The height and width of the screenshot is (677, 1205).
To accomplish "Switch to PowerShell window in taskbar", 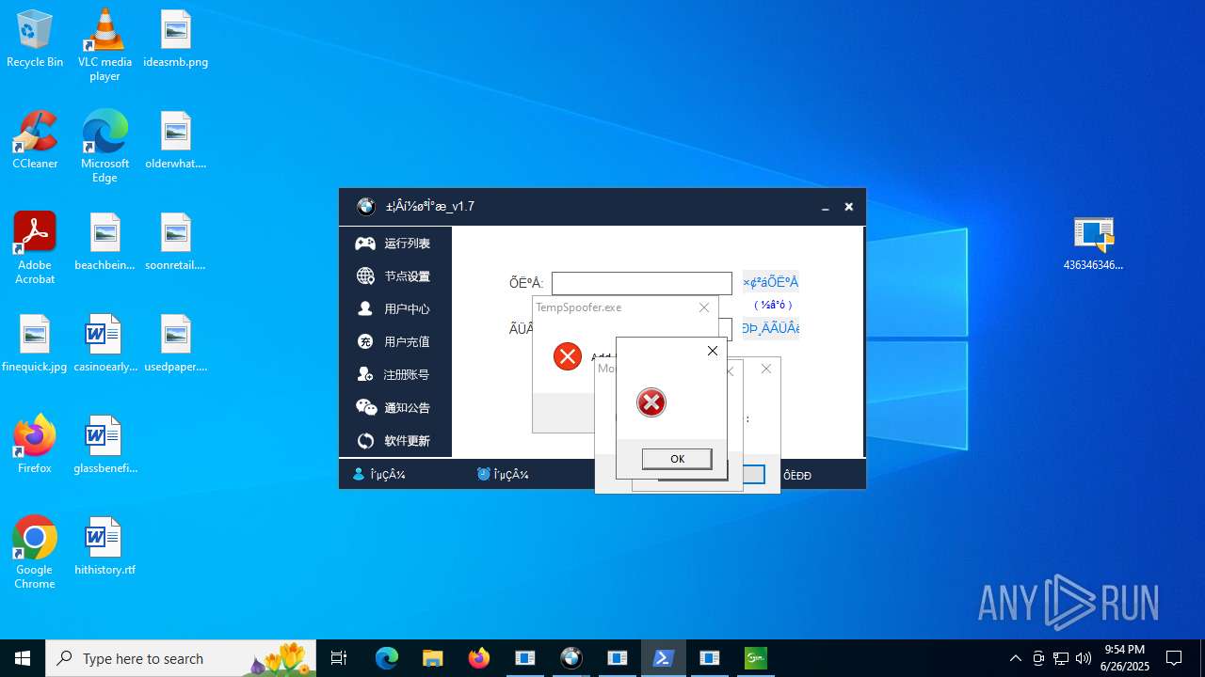I will tap(664, 658).
